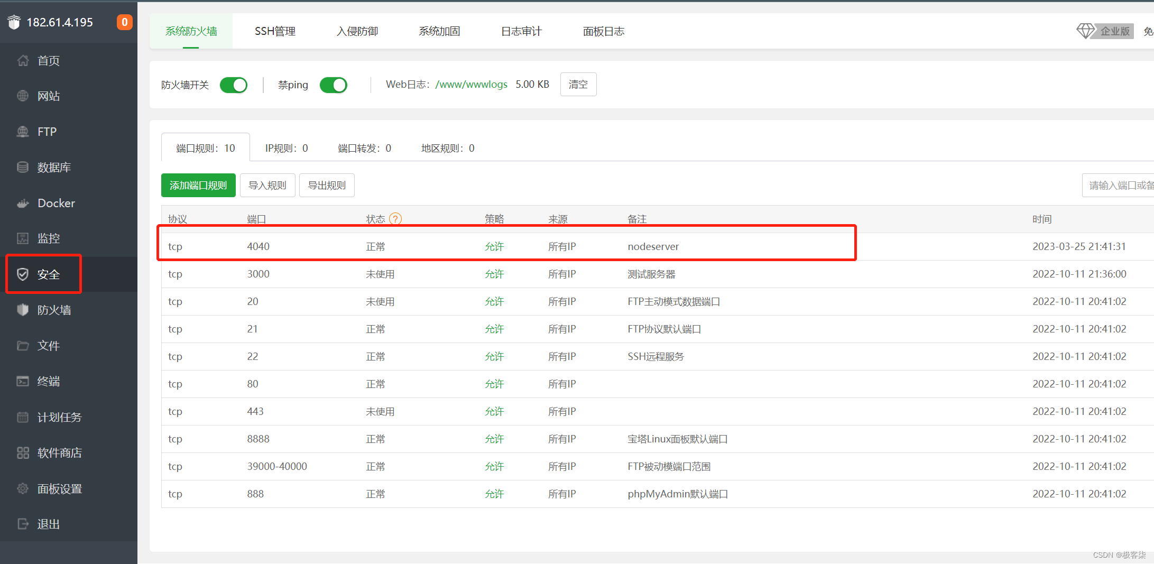1154x564 pixels.
Task: Open the 日志审计 tab
Action: tap(522, 31)
